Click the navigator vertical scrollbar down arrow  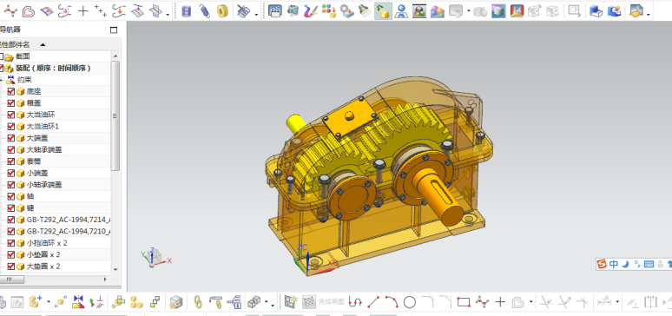[115, 269]
